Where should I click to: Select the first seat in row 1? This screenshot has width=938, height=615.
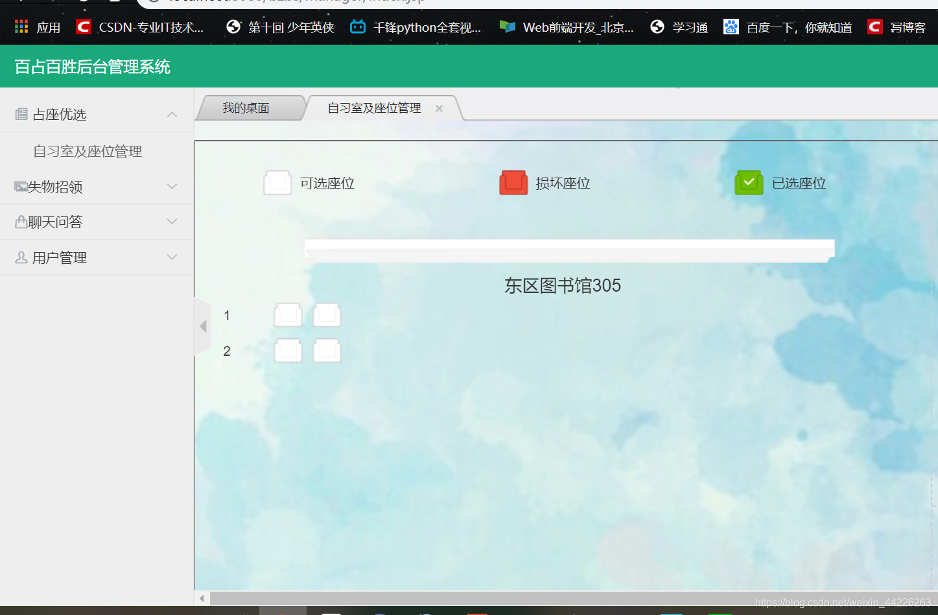(x=288, y=315)
